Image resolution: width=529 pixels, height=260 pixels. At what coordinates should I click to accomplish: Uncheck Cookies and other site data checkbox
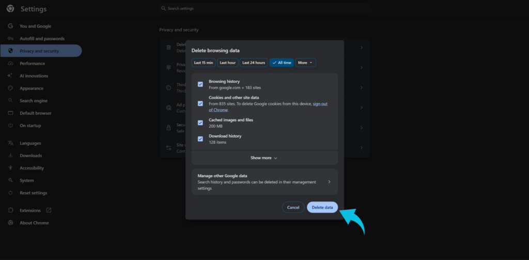pos(200,104)
